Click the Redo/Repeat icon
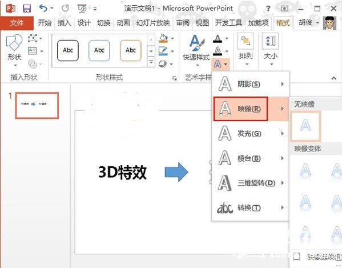This screenshot has width=342, height=268. point(65,9)
